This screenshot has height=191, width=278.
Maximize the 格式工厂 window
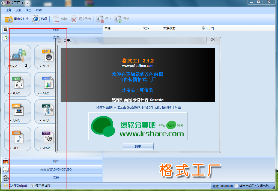point(259,2)
